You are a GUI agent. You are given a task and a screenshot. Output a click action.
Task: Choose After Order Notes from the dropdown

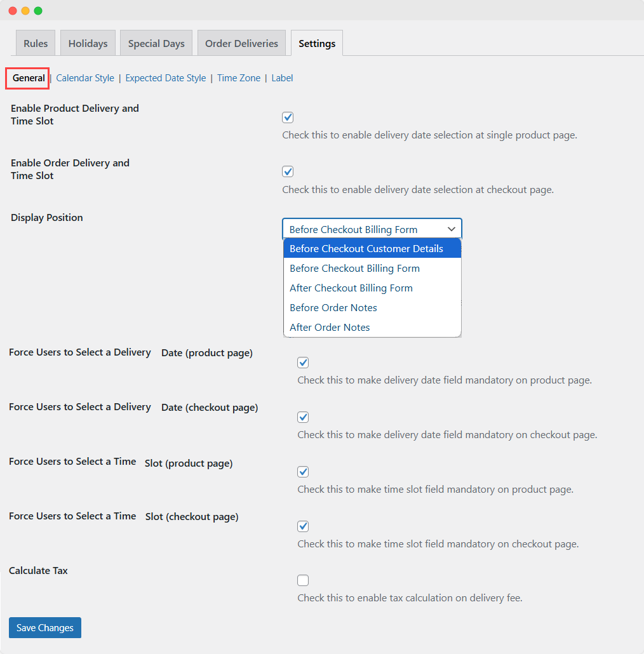[330, 327]
